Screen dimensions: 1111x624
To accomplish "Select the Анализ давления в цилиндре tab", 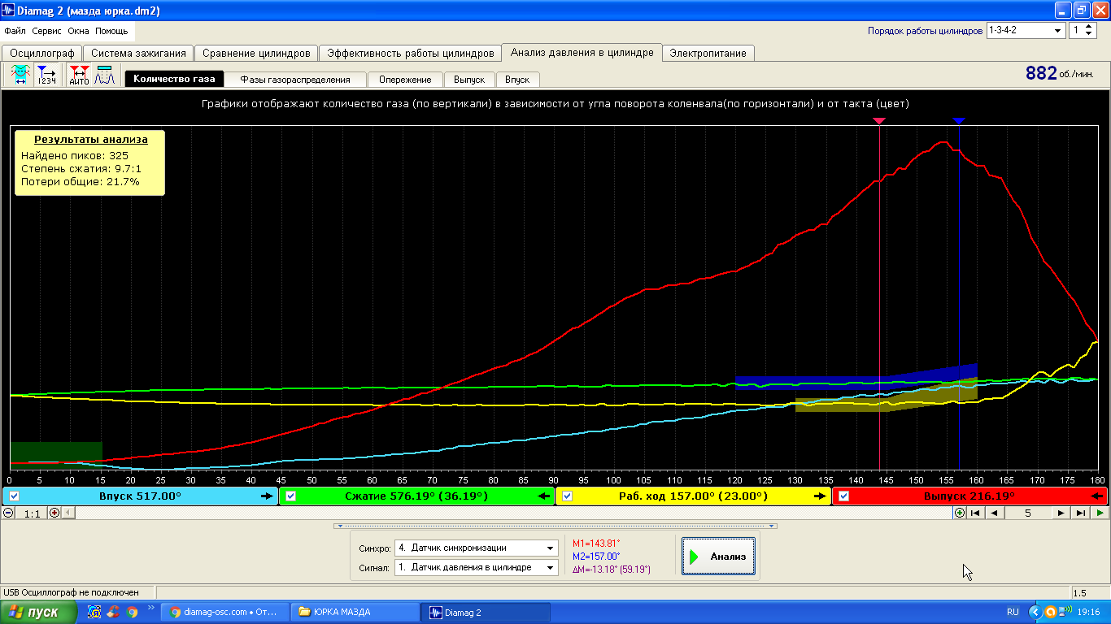I will [582, 52].
